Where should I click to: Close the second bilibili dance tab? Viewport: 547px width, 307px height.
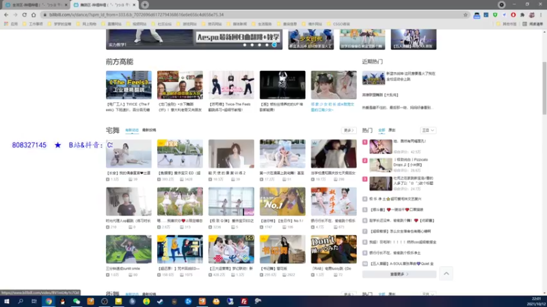(134, 5)
